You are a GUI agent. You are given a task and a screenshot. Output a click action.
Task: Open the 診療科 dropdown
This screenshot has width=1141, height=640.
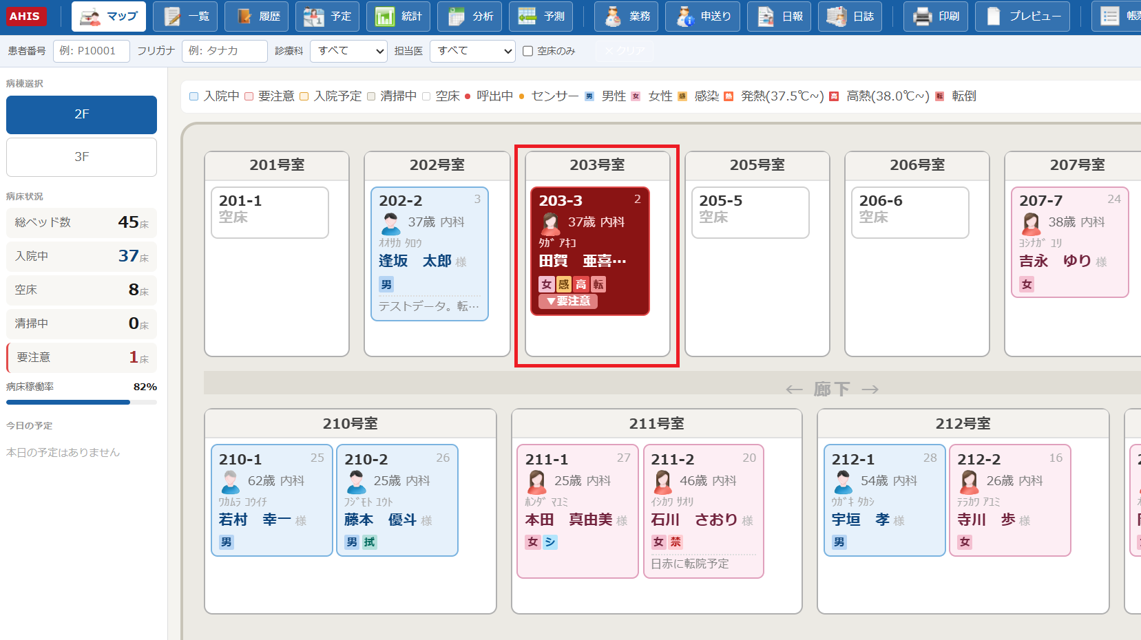[x=349, y=51]
